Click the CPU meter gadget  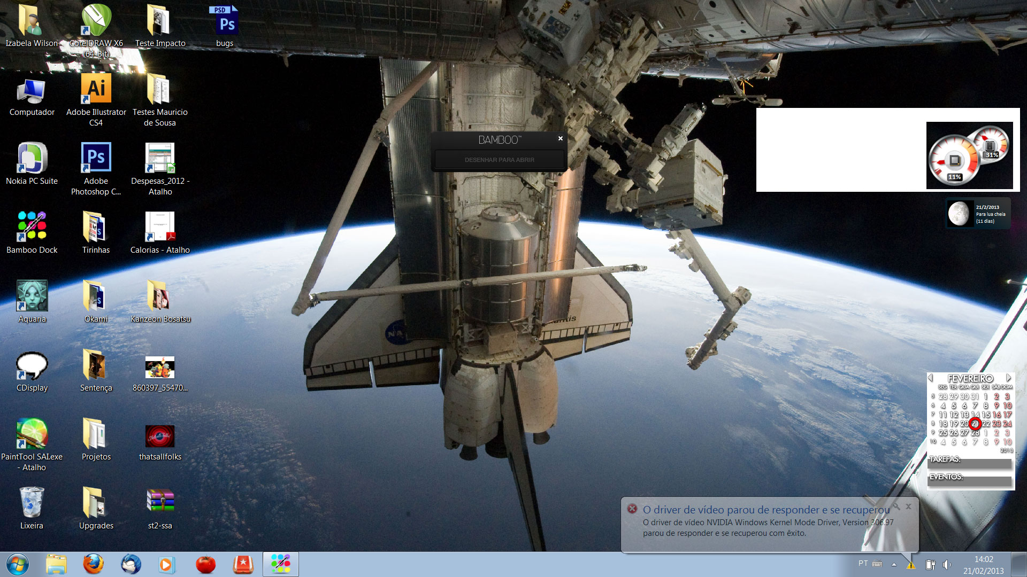point(969,155)
